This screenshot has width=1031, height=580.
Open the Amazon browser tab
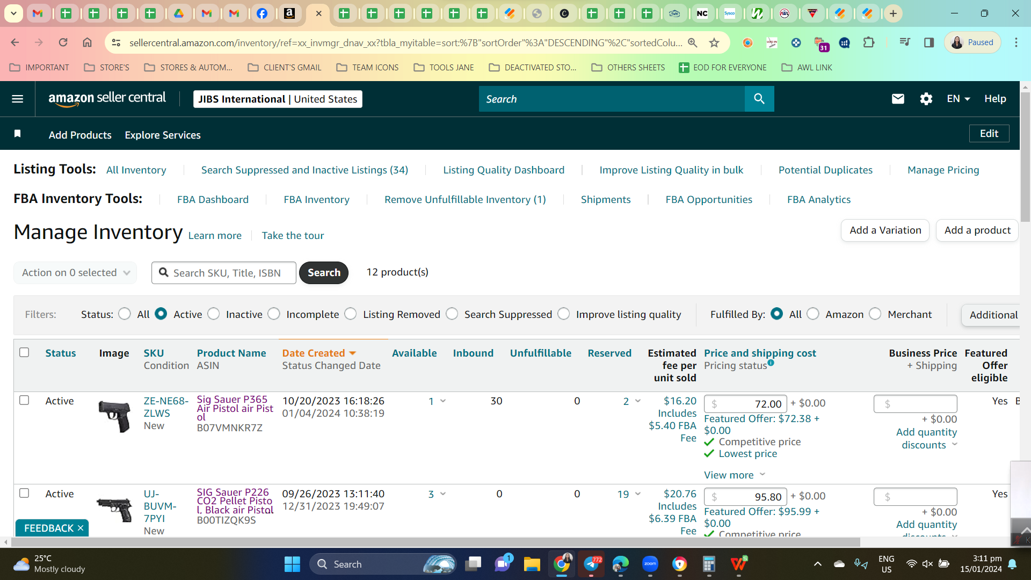(289, 13)
